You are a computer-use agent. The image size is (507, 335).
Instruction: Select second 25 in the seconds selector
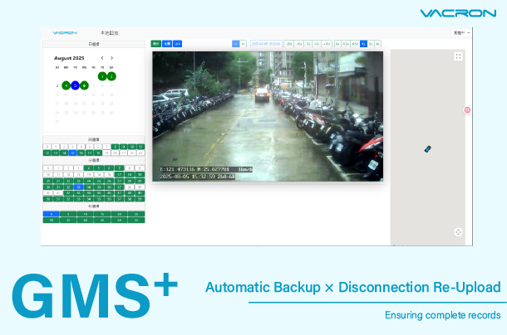point(136,214)
